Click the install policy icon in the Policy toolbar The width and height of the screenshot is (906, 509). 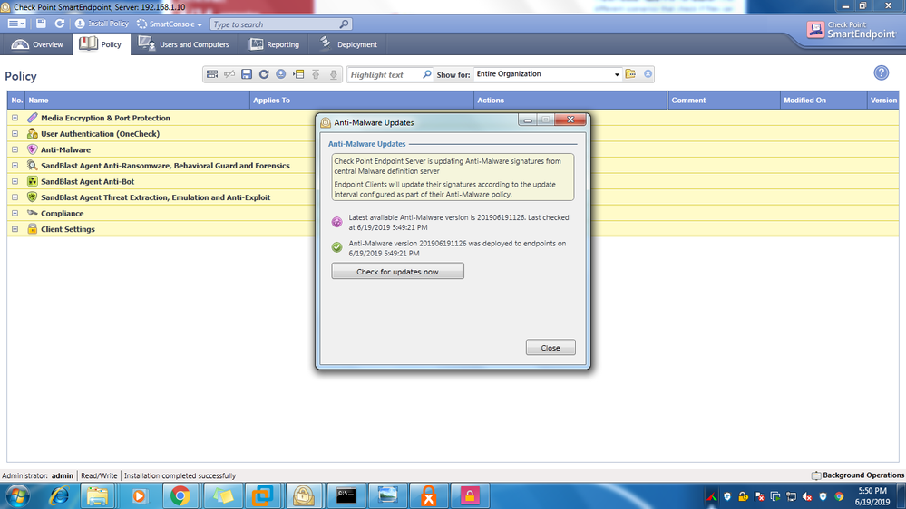coord(281,75)
